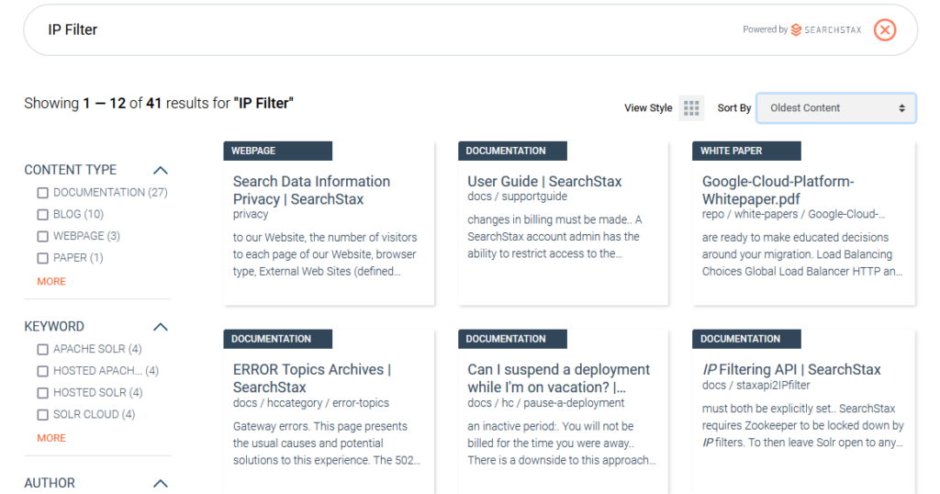Show more keyword options

(x=51, y=438)
